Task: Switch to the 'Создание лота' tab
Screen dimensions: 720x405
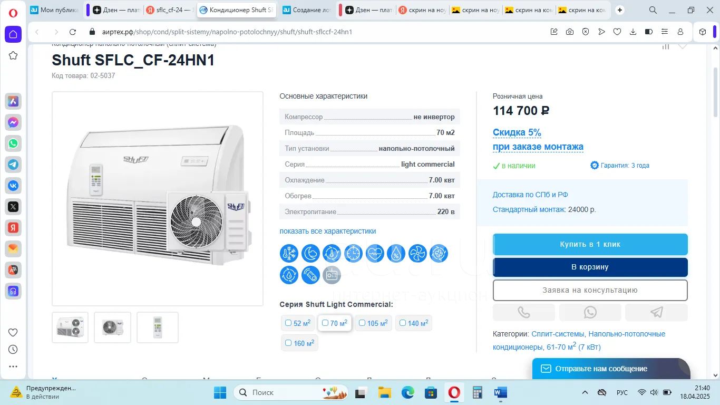Action: pyautogui.click(x=307, y=10)
